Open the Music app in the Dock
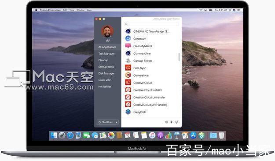 point(152,135)
